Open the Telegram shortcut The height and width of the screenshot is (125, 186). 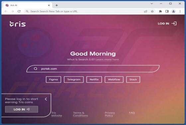point(74,79)
